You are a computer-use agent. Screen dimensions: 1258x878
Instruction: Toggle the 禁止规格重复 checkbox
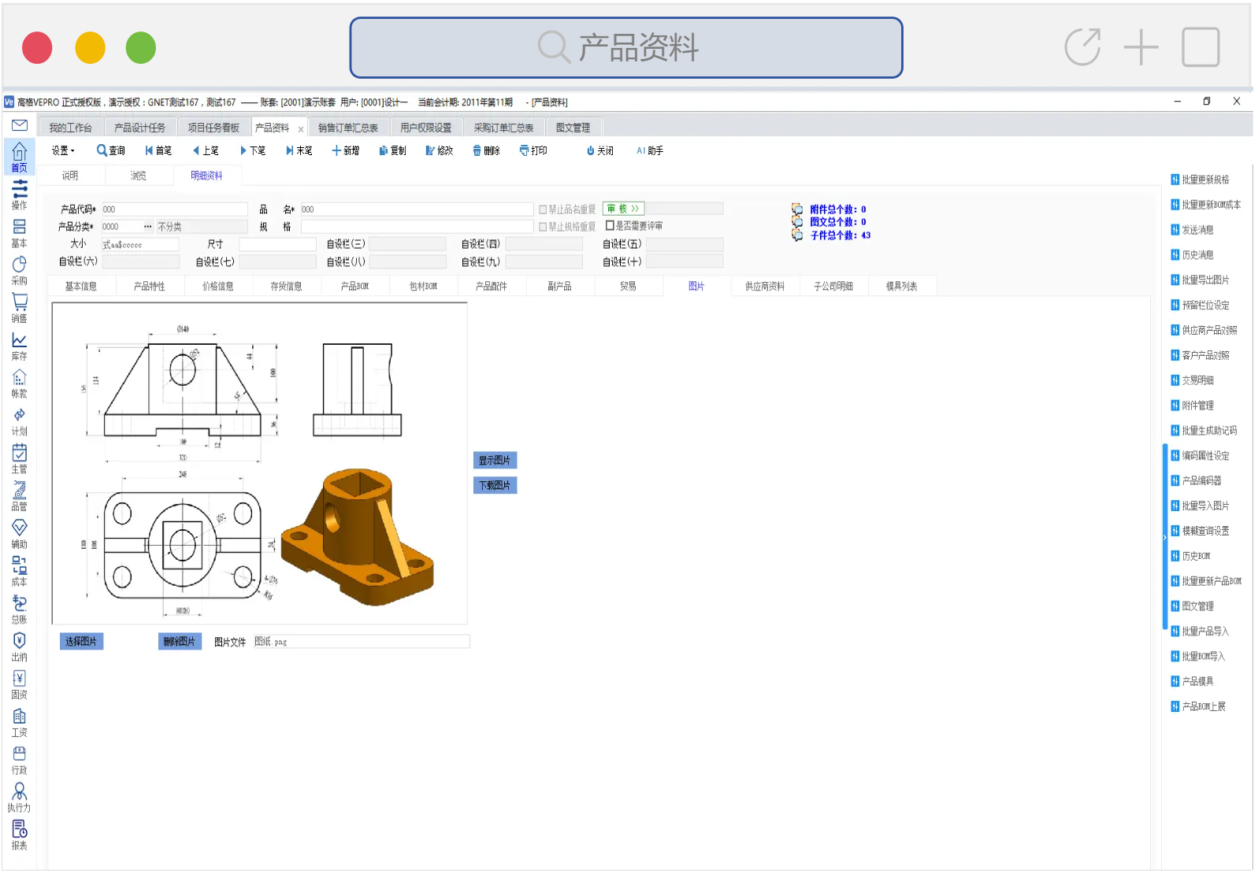click(x=543, y=227)
